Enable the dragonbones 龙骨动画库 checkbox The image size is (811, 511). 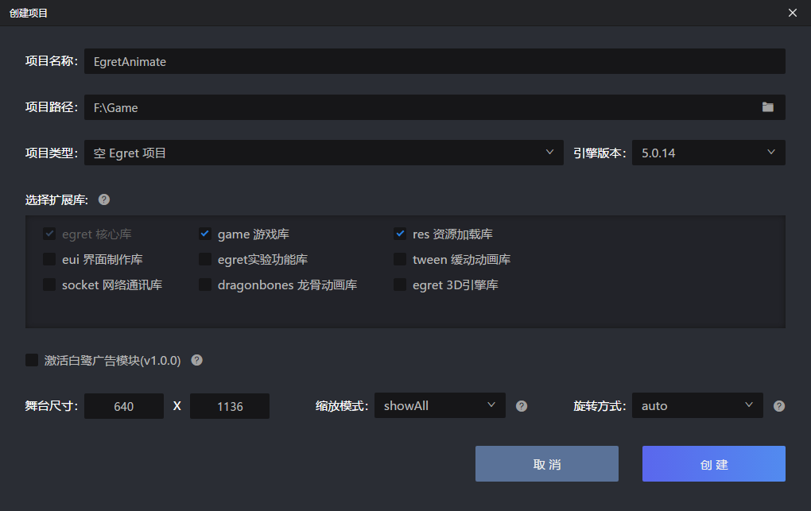[x=205, y=285]
